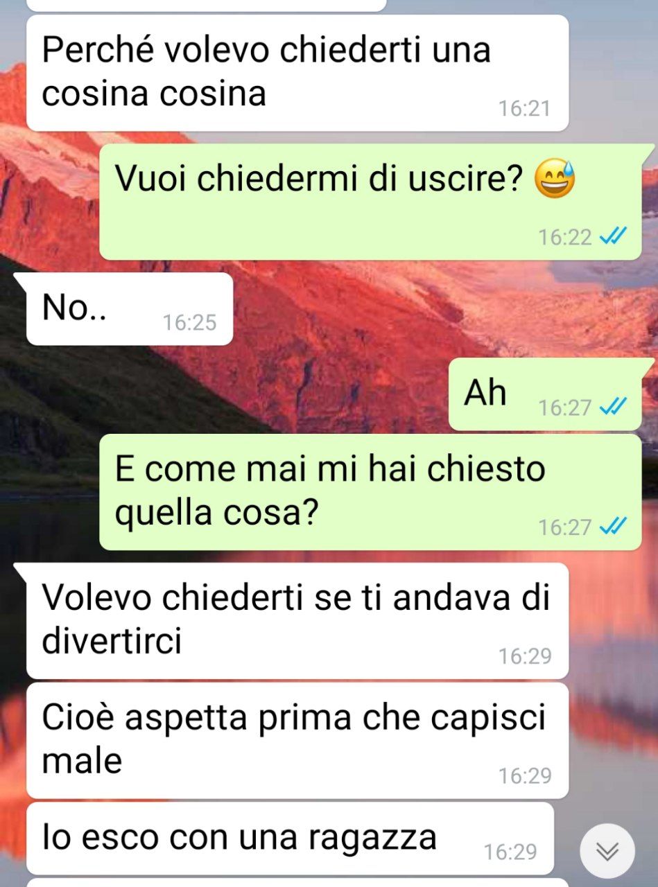
Task: Tap the 16:25 timestamp beside "No.."
Action: click(189, 322)
